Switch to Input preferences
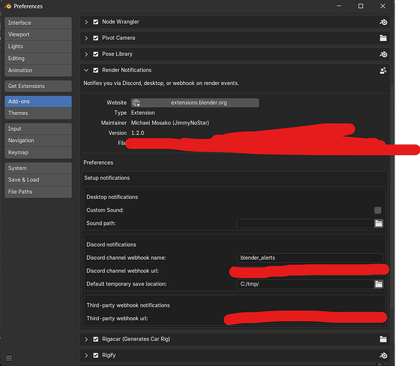This screenshot has height=366, width=420. point(38,129)
